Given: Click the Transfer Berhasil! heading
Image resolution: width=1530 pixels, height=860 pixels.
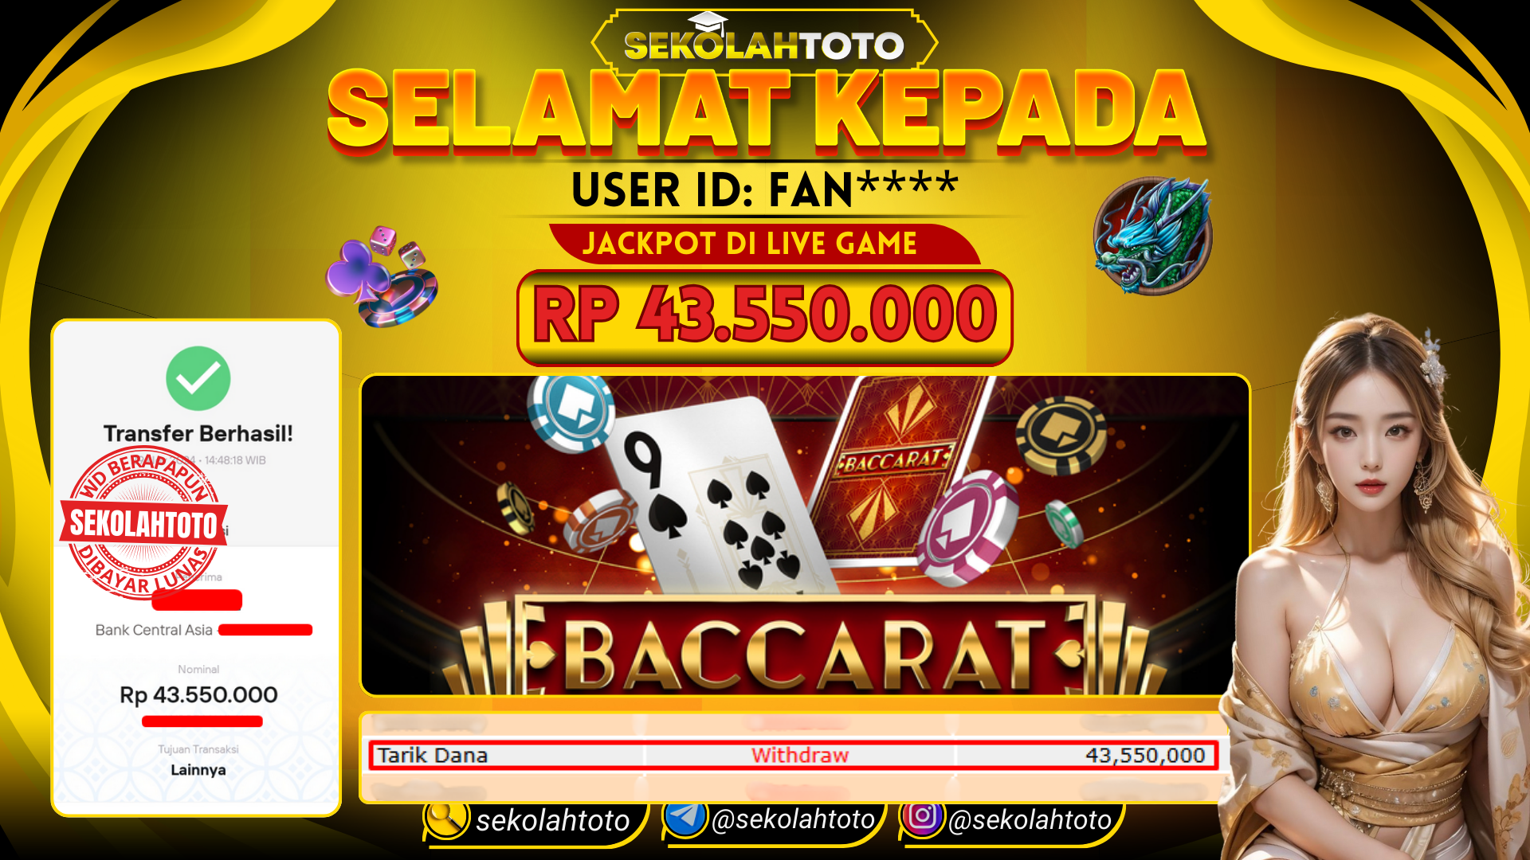Looking at the screenshot, I should tap(198, 434).
